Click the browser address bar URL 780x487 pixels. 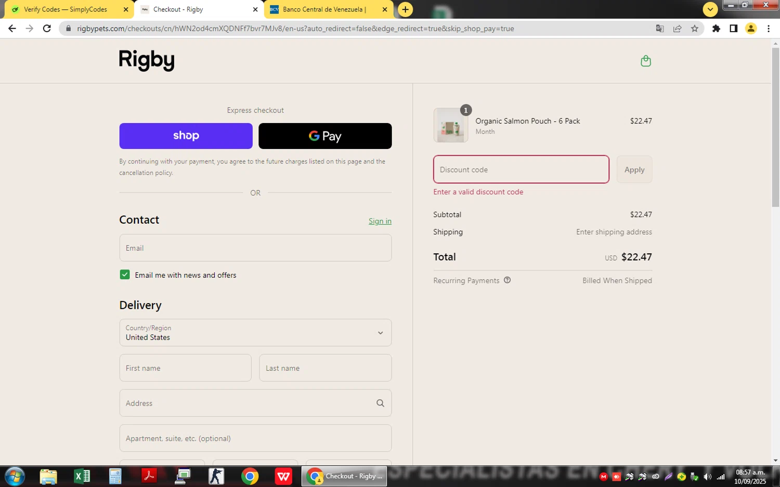click(x=295, y=29)
